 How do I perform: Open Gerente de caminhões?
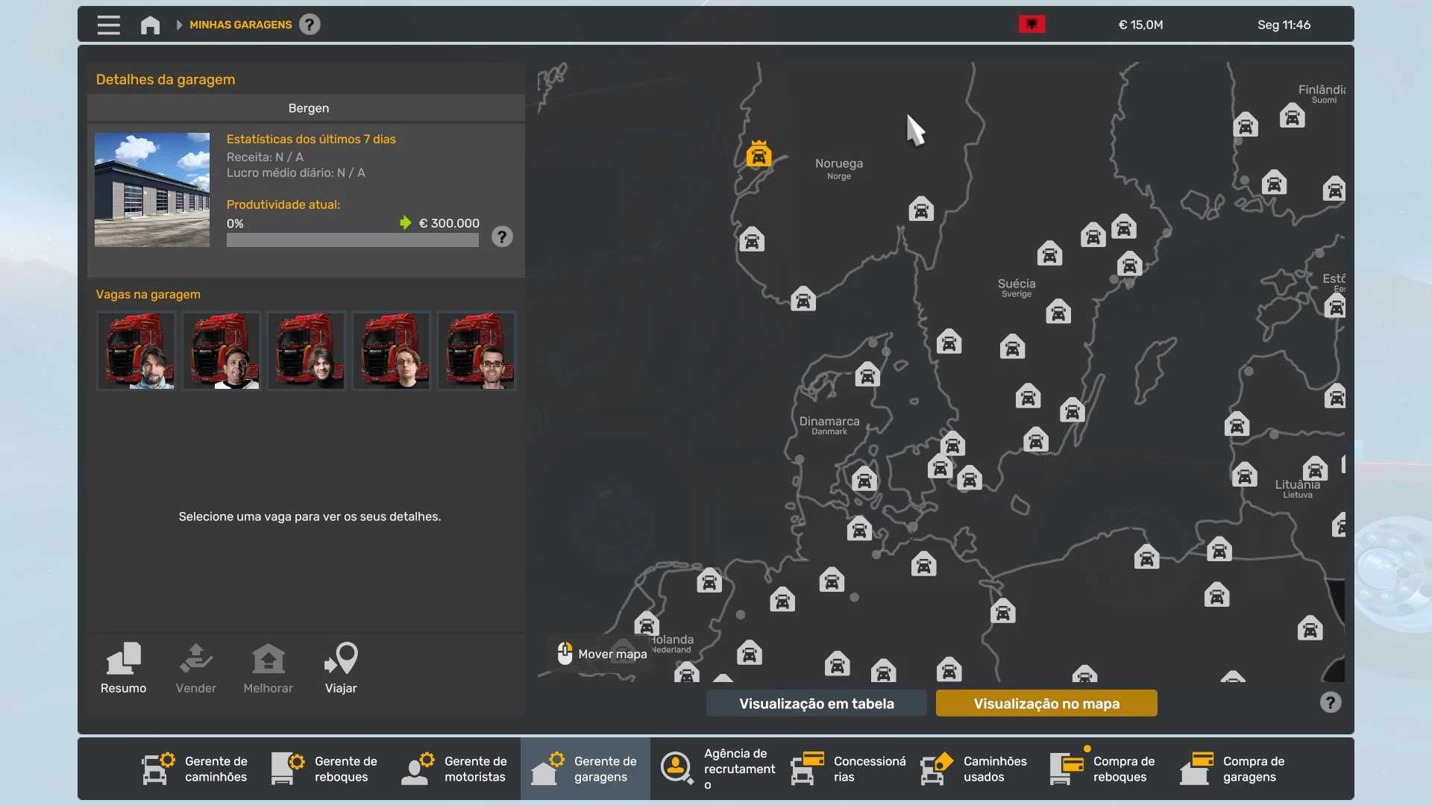pyautogui.click(x=195, y=769)
